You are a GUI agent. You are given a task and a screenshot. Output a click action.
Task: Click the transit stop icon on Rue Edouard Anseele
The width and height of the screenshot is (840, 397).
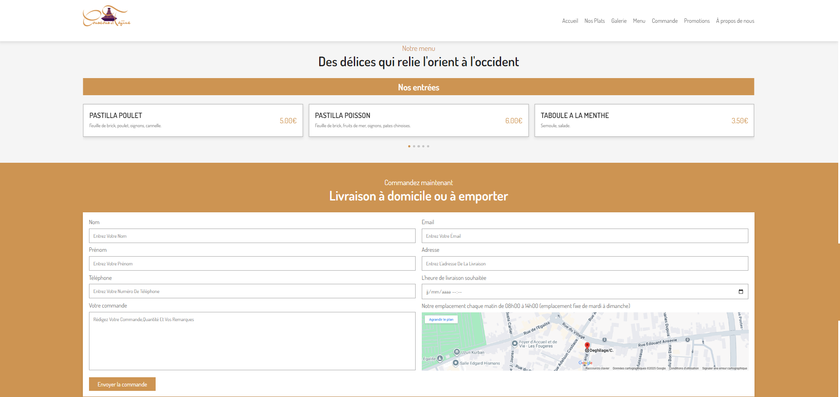(x=604, y=340)
